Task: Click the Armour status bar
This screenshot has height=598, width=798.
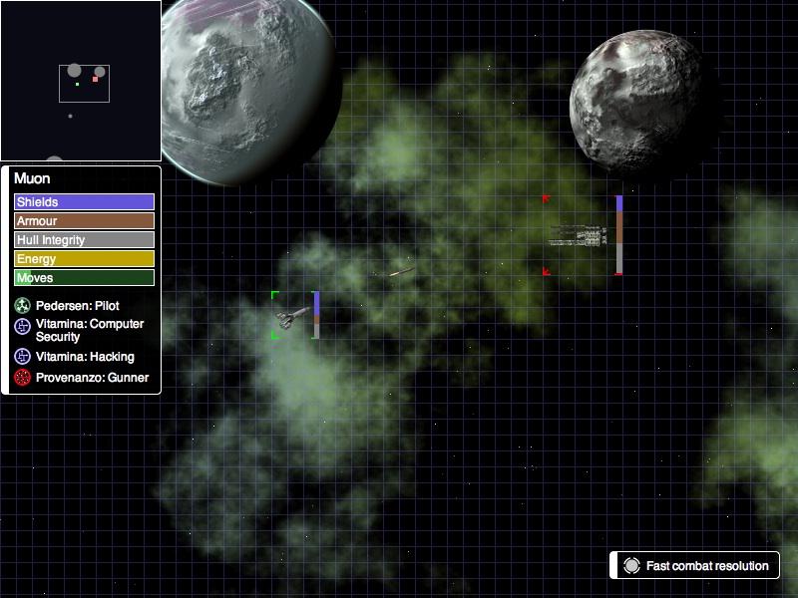Action: pos(84,221)
